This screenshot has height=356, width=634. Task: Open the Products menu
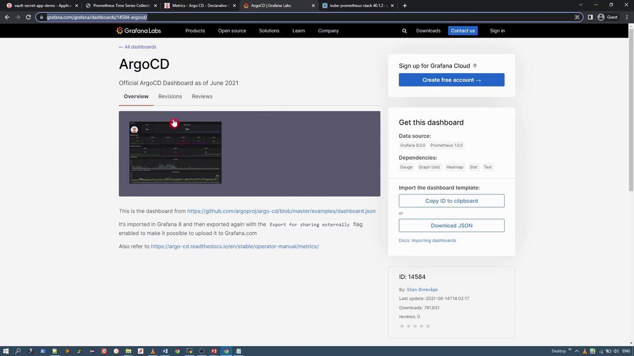coord(195,31)
